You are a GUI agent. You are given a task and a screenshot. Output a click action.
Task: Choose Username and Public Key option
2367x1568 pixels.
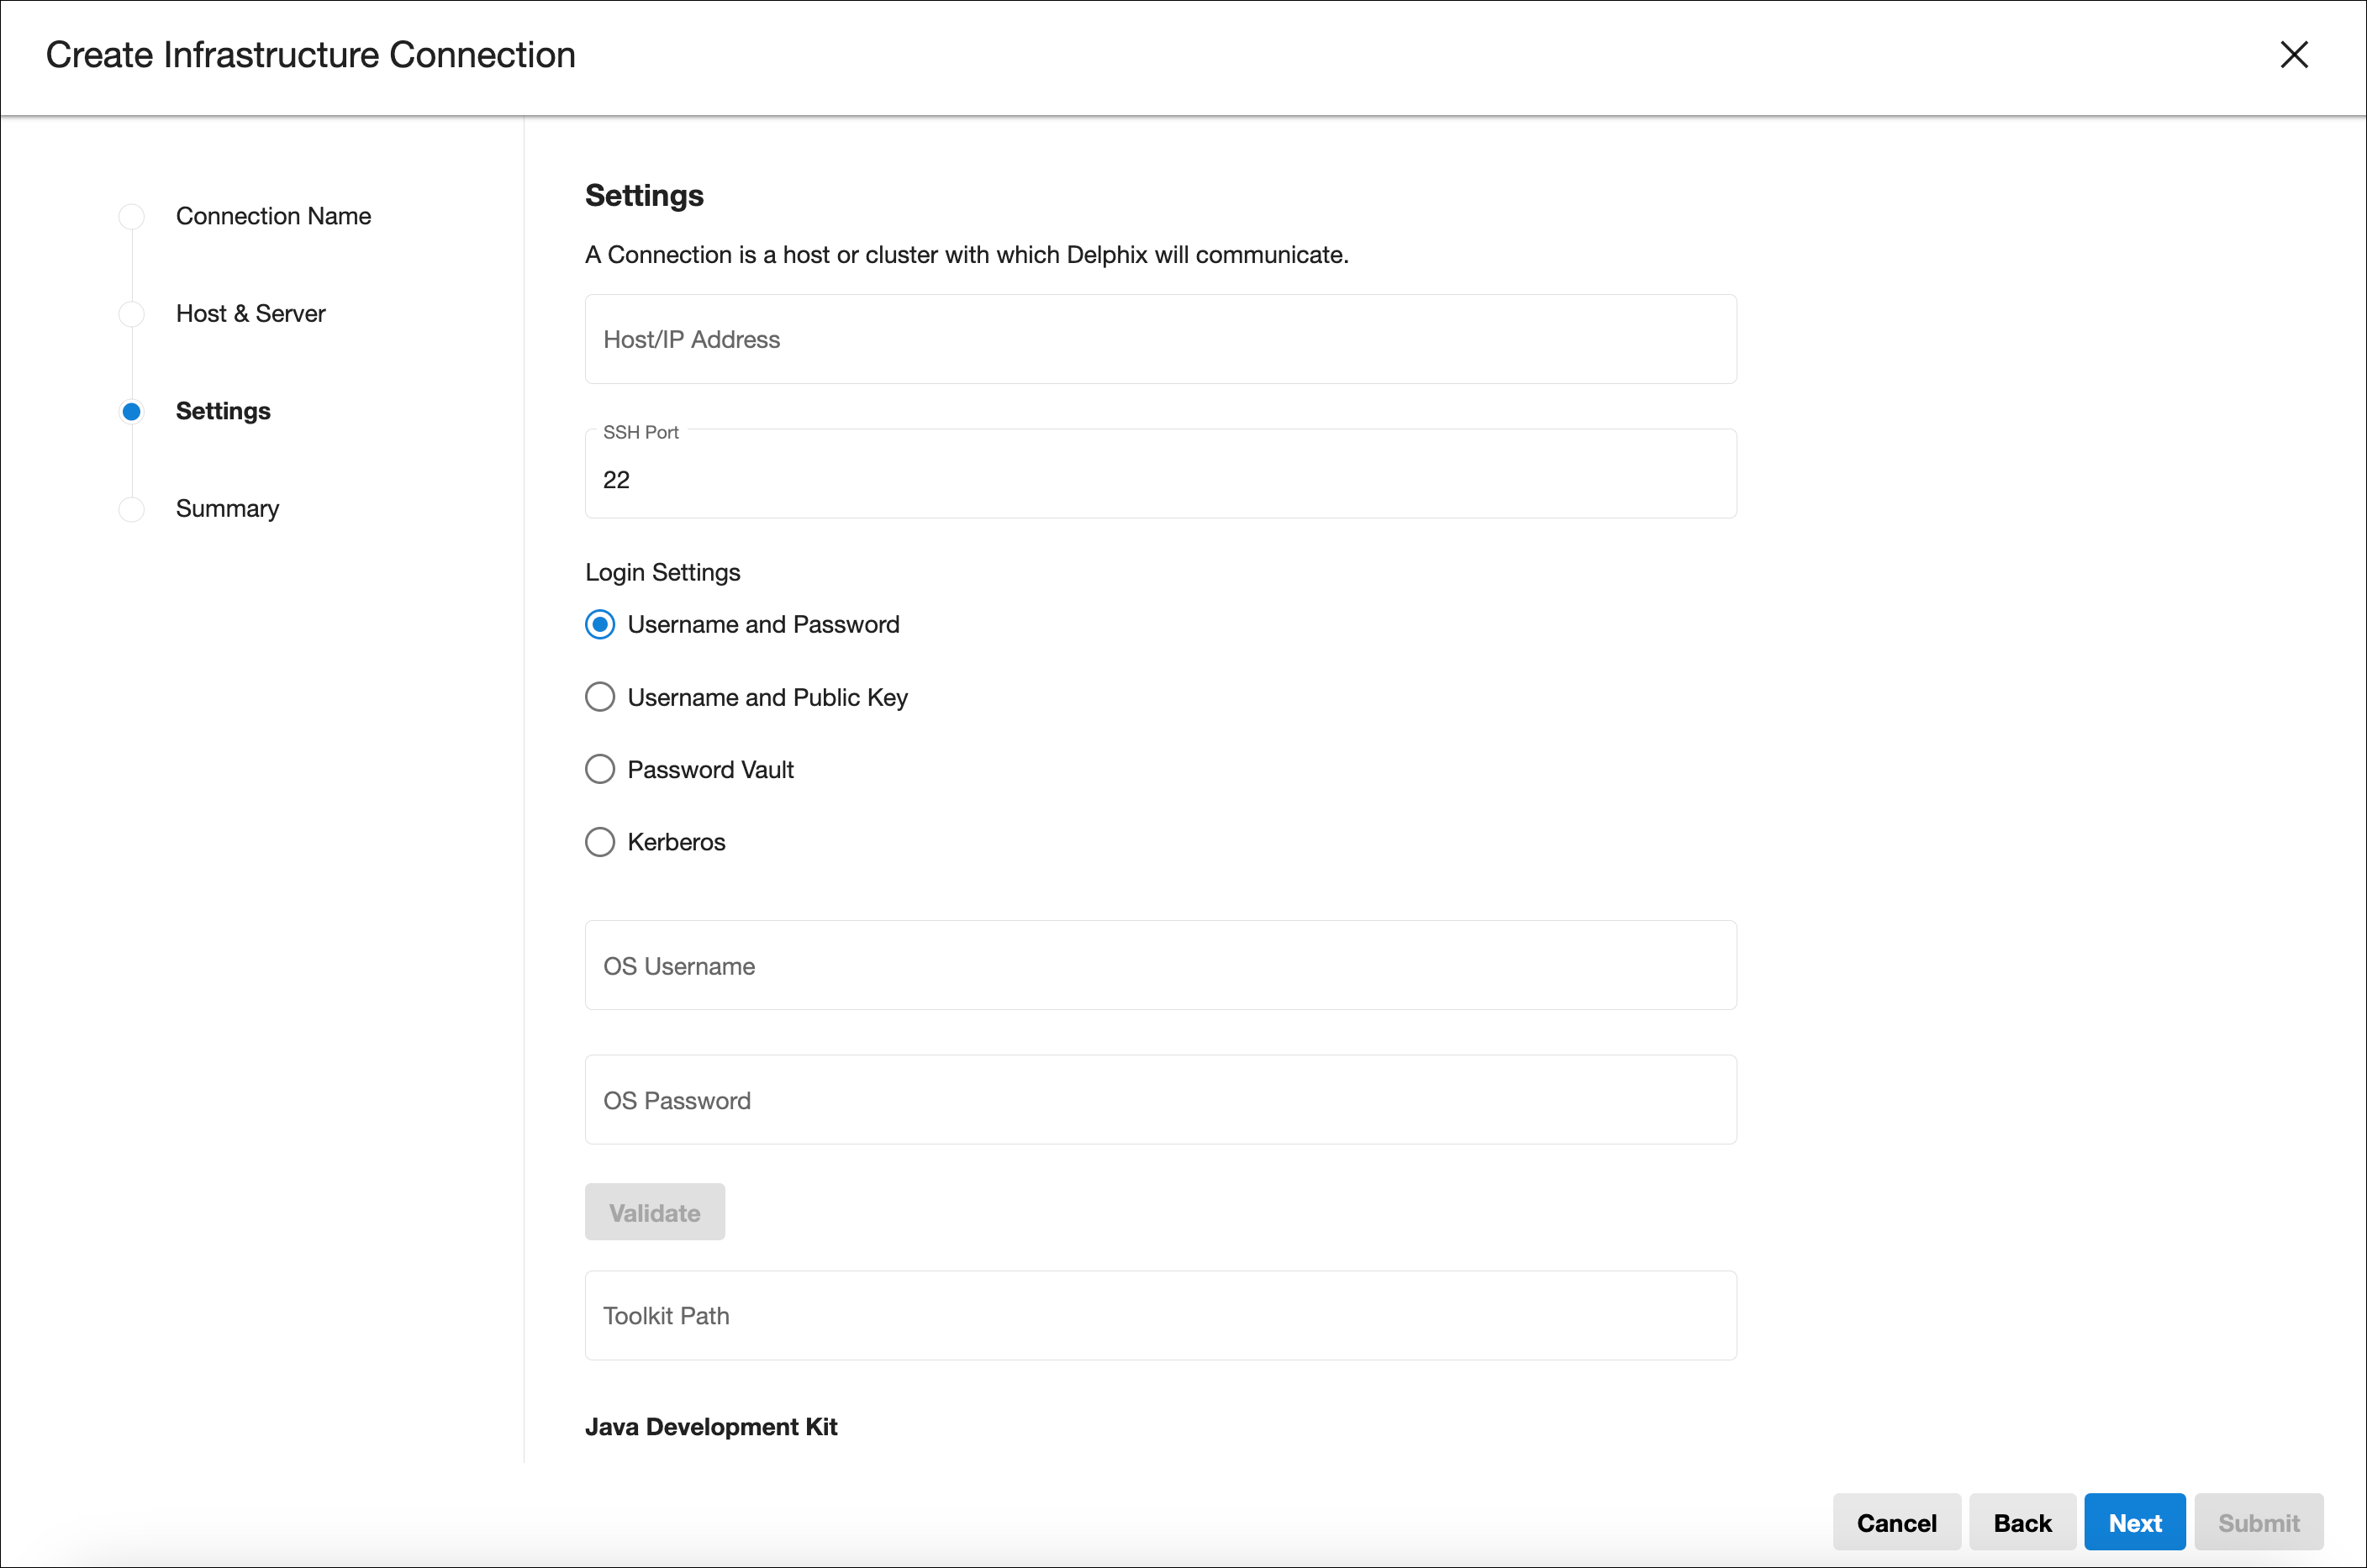tap(600, 697)
